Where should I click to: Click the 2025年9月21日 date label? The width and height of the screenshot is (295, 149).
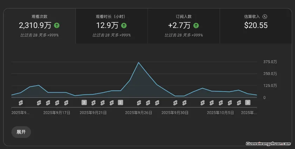pos(93,113)
